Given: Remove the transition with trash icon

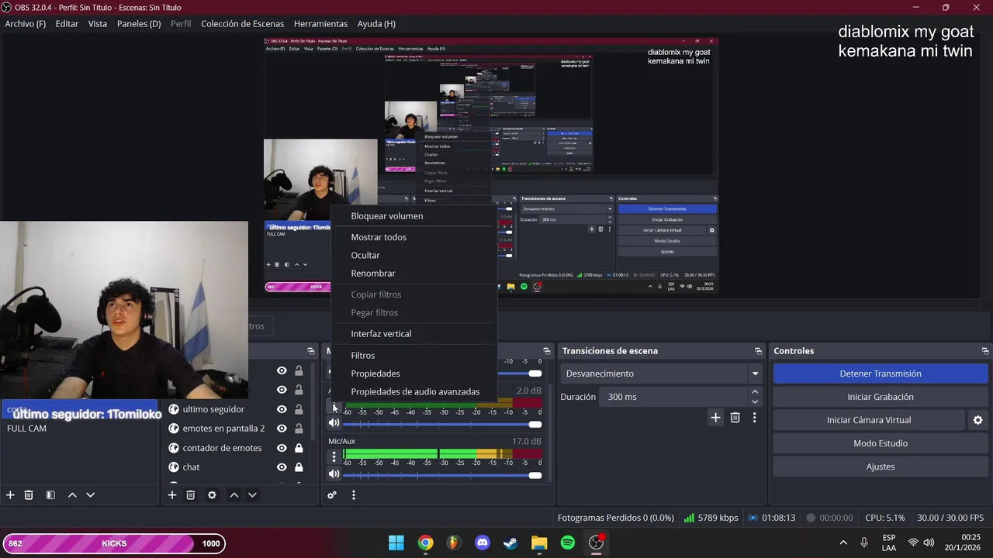Looking at the screenshot, I should 735,418.
